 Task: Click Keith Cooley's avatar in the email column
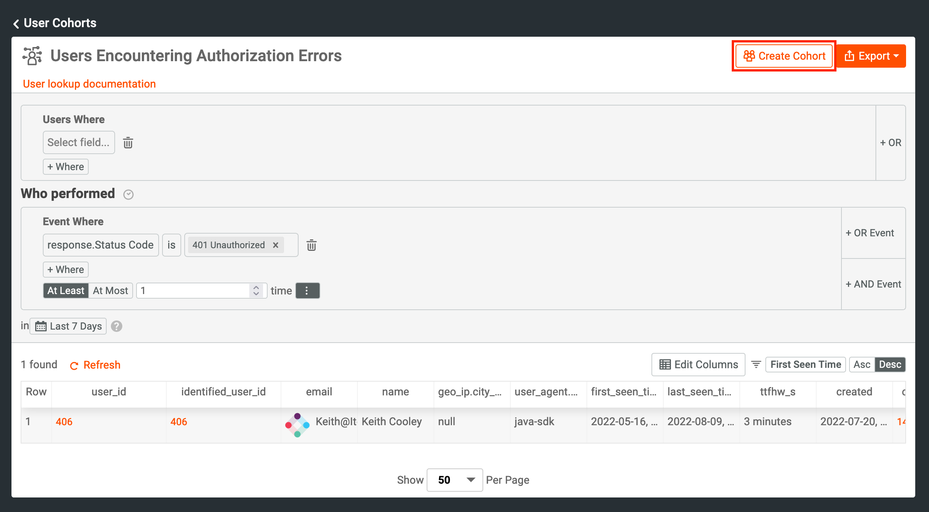click(x=297, y=424)
